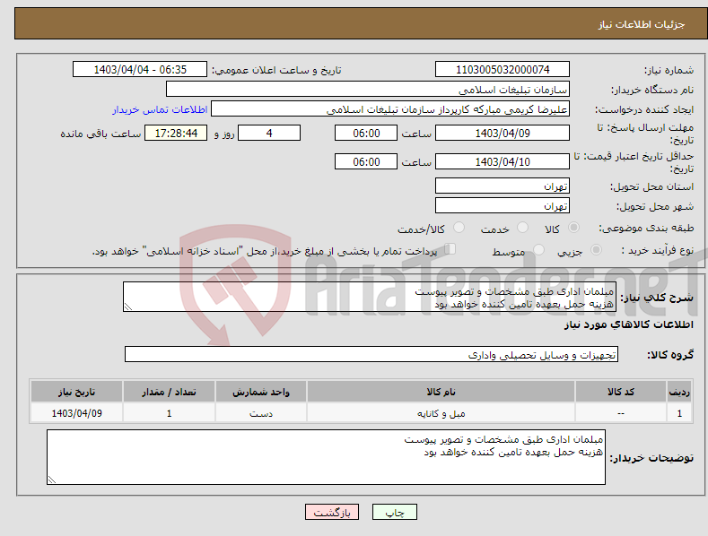This screenshot has width=708, height=536.
Task: Click the جزئیات اطلاعات نیاز page header
Action: pos(642,24)
